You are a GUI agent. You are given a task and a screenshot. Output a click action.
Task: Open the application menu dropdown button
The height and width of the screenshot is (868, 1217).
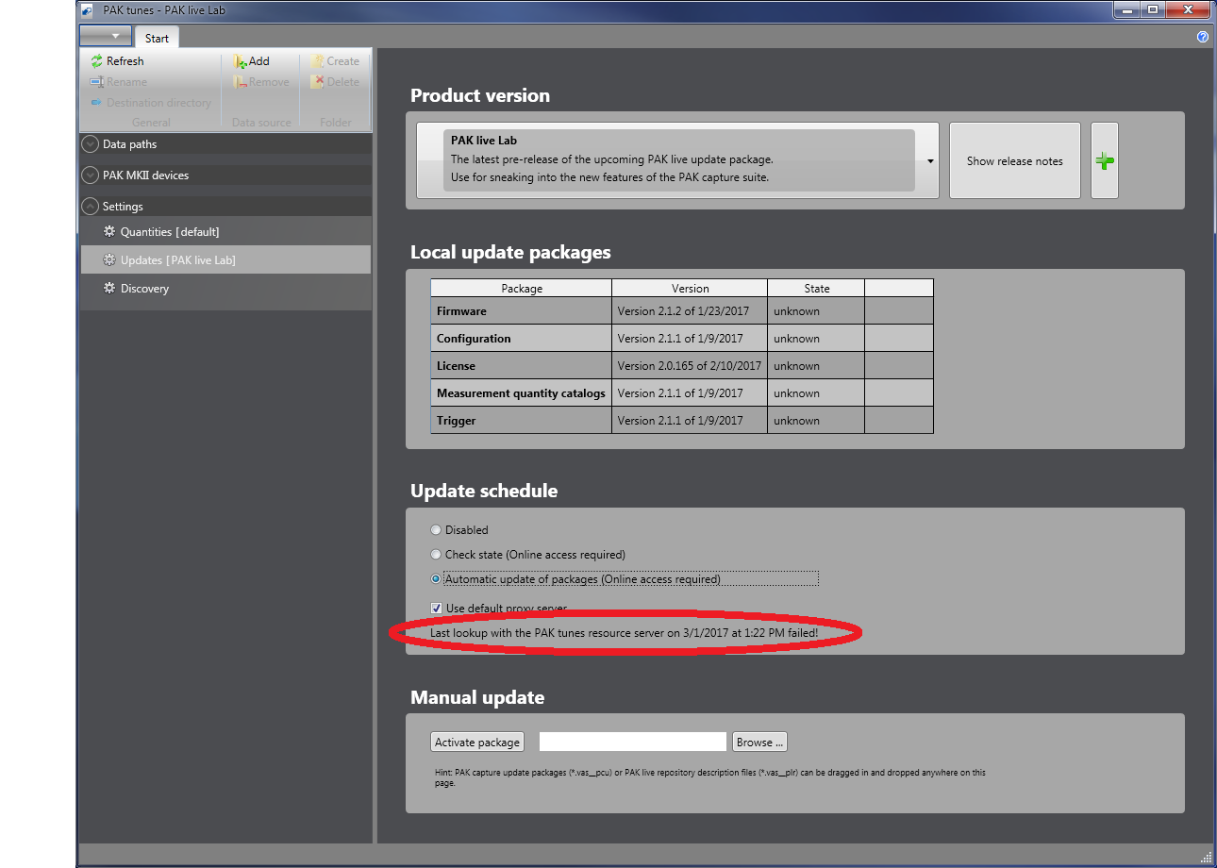point(106,37)
